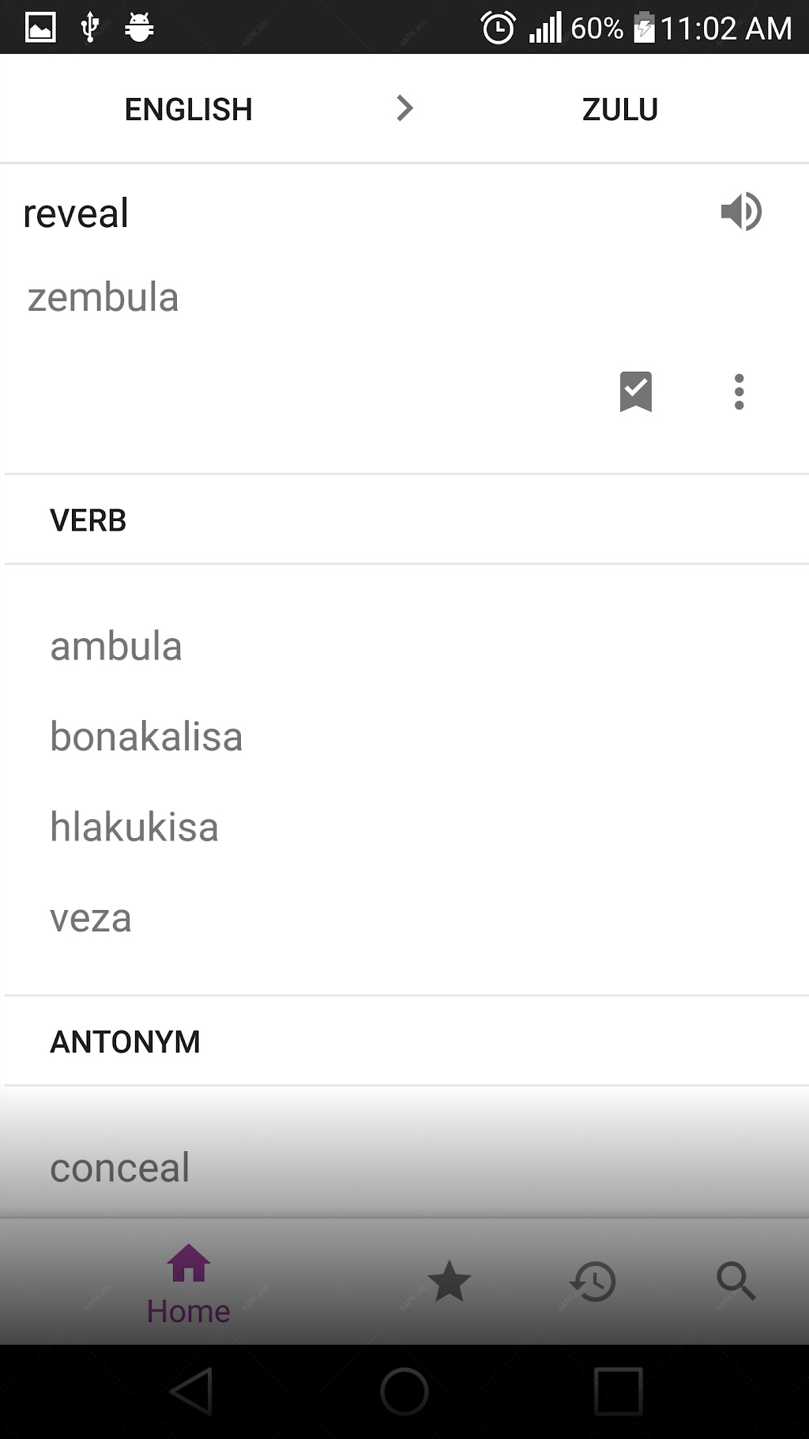
Task: Tap the Android home circle button
Action: tap(404, 1392)
